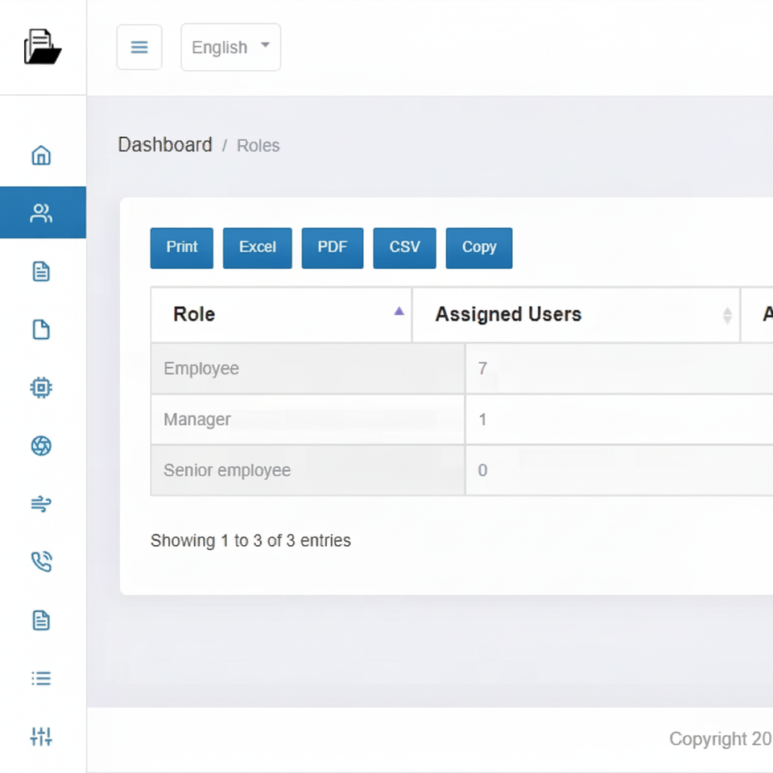Click the blank file icon in the sidebar
Screen dimensions: 773x773
point(41,329)
